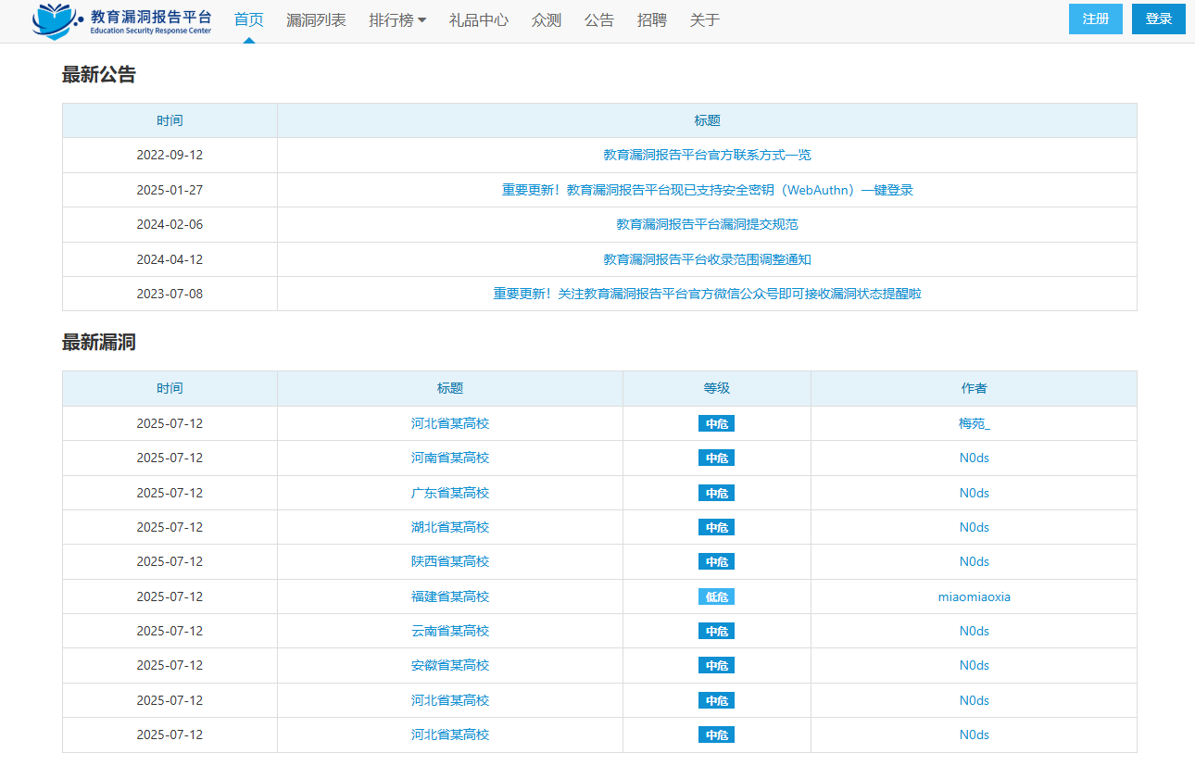Expand the 排行榜 dropdown menu
1195x766 pixels.
point(396,20)
